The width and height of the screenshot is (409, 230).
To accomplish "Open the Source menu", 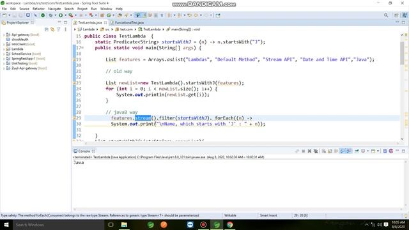I will point(24,9).
